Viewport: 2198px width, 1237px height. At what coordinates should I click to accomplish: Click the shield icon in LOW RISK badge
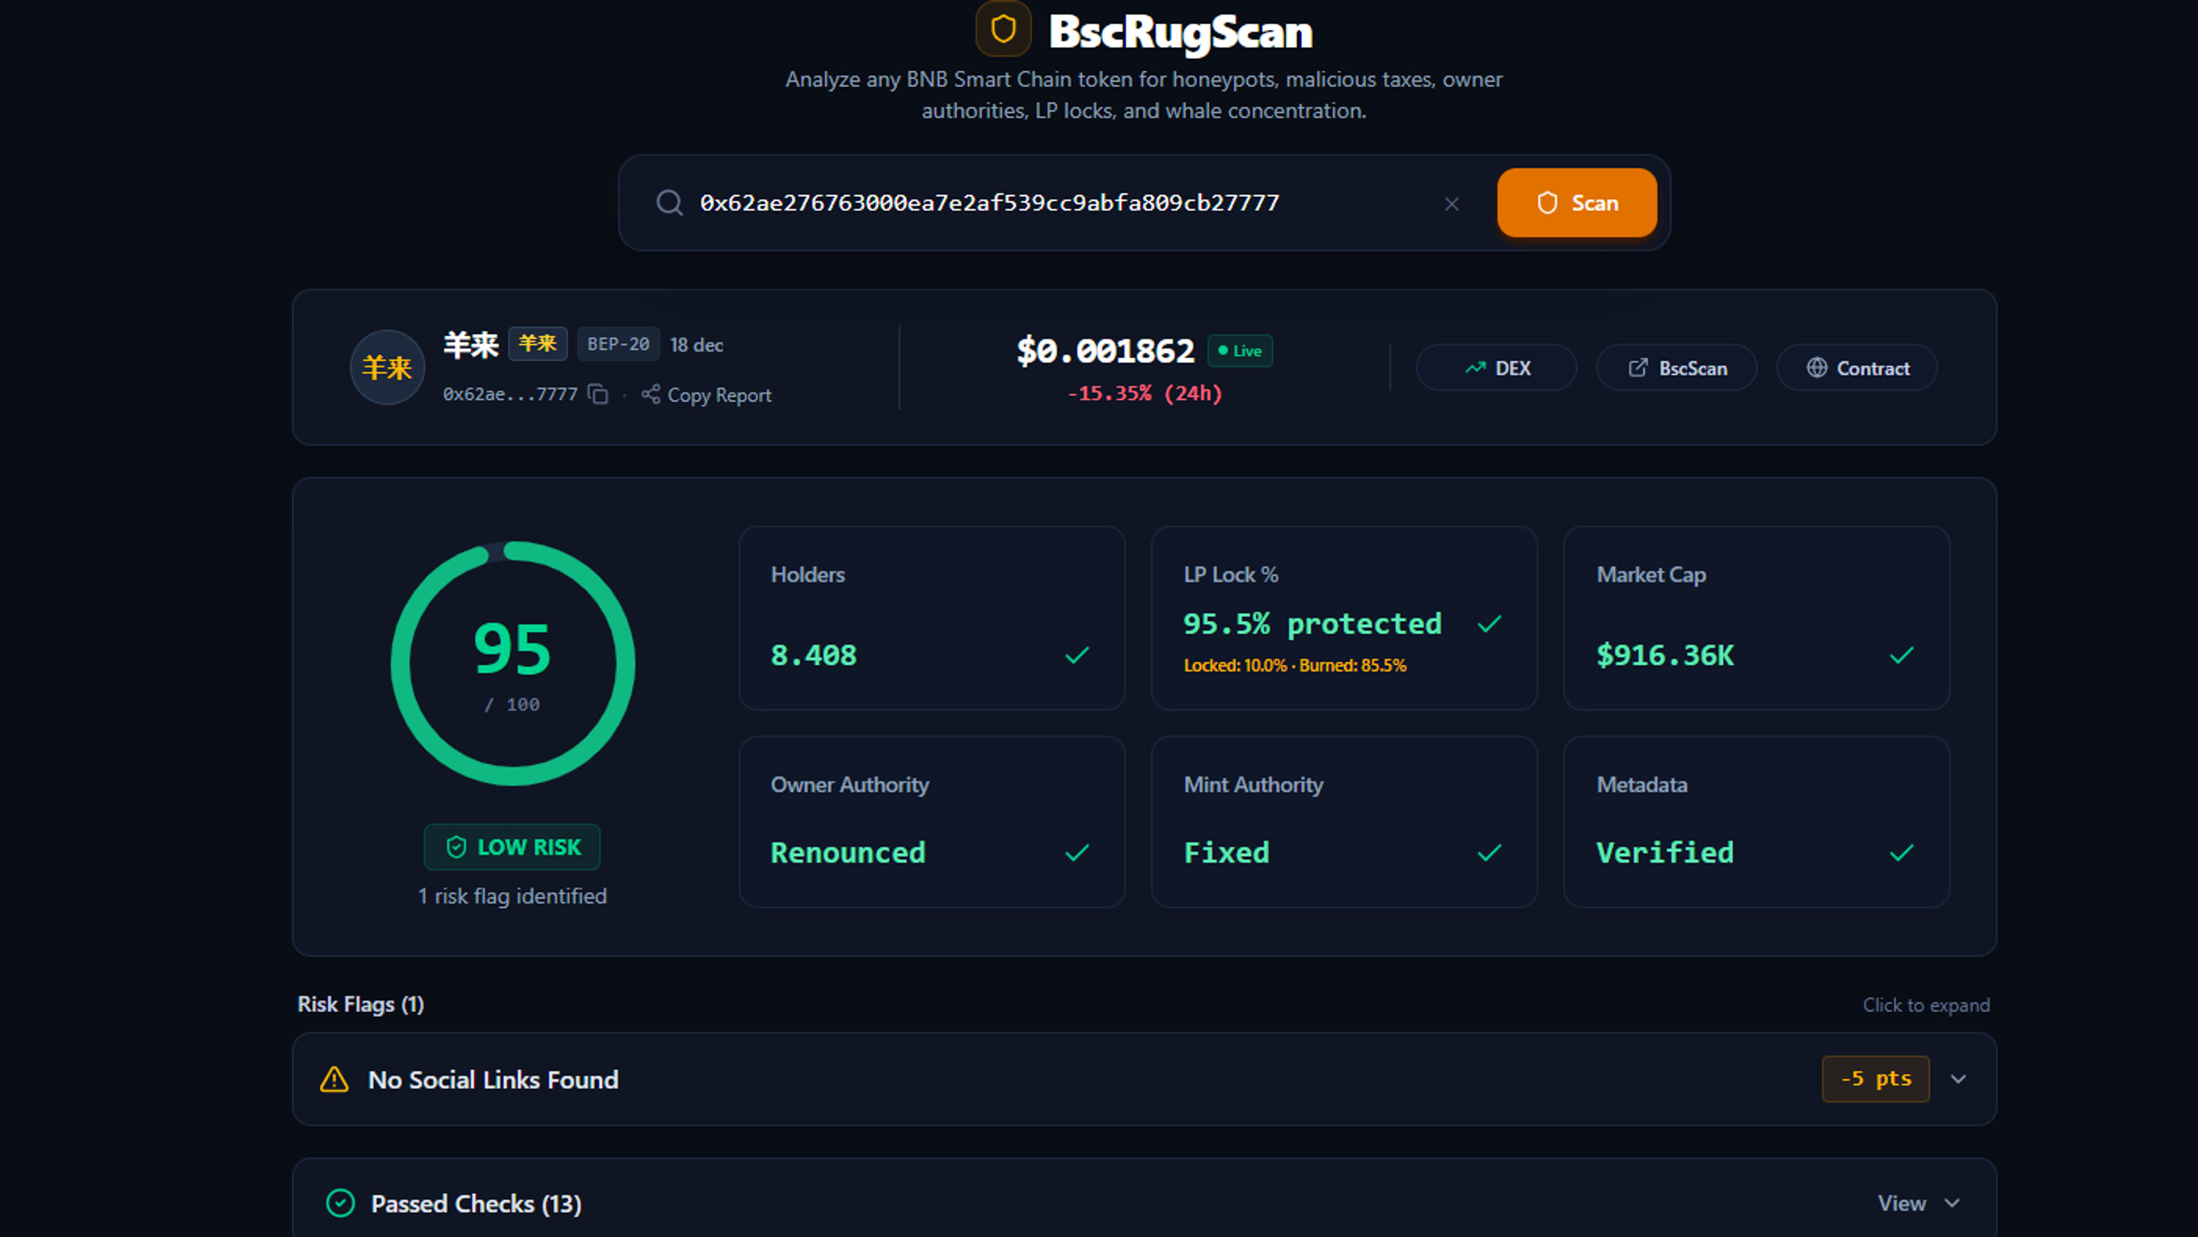coord(456,847)
